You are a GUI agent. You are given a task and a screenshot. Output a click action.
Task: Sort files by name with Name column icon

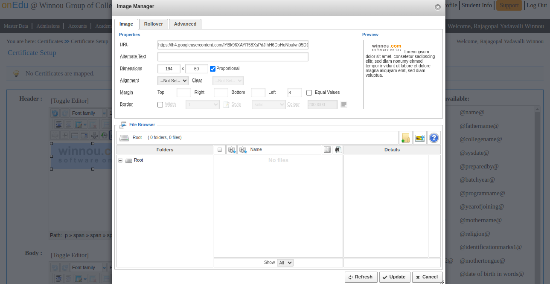243,150
